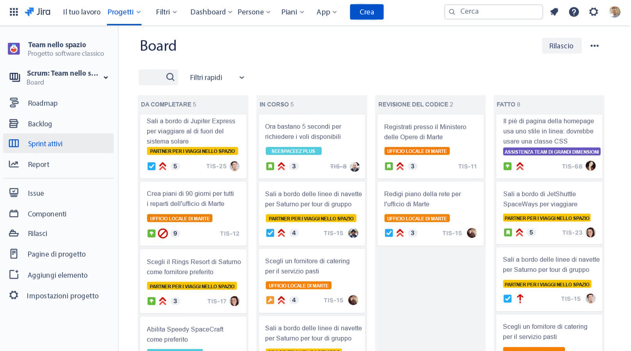Open the app switcher grid icon
The height and width of the screenshot is (351, 631).
click(14, 12)
